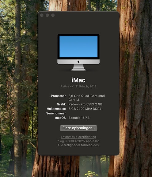Click the Flere oplysninger… button
Viewport: 152px width, 177px height.
coord(78,128)
